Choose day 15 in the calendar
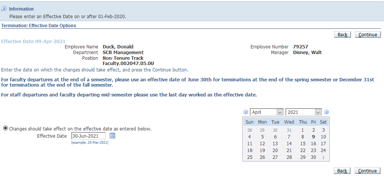The image size is (384, 177). click(302, 144)
